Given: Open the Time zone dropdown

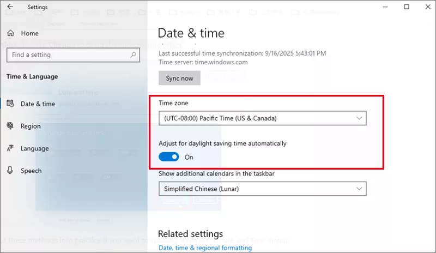Looking at the screenshot, I should click(263, 118).
